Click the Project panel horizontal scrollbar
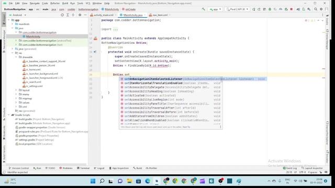 point(47,164)
